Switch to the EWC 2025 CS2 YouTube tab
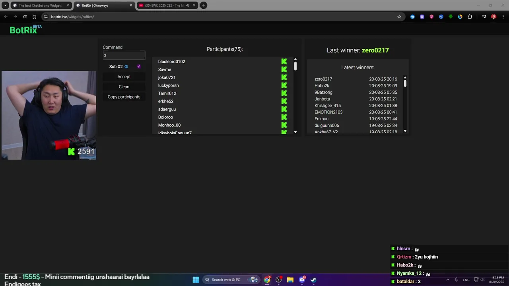The height and width of the screenshot is (286, 509). pos(167,6)
